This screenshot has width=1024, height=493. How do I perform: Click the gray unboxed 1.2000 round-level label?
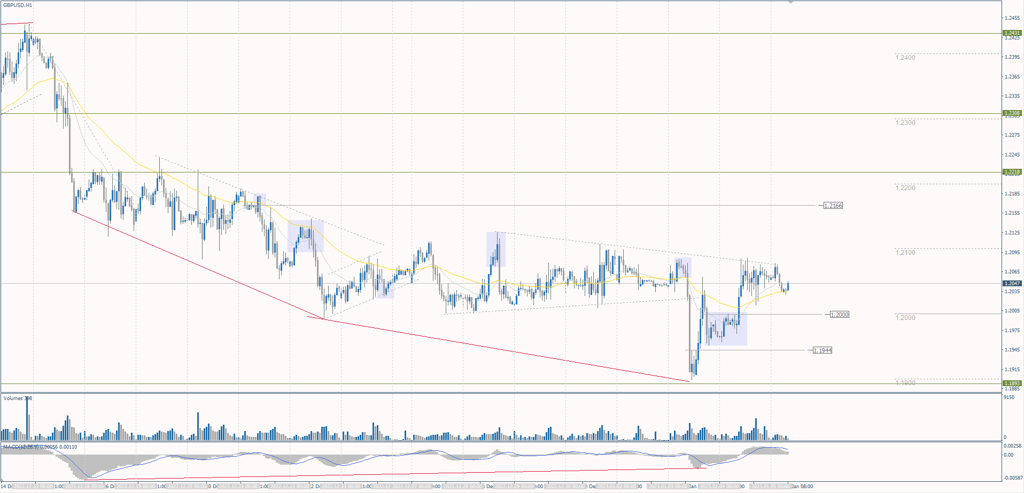click(x=905, y=318)
